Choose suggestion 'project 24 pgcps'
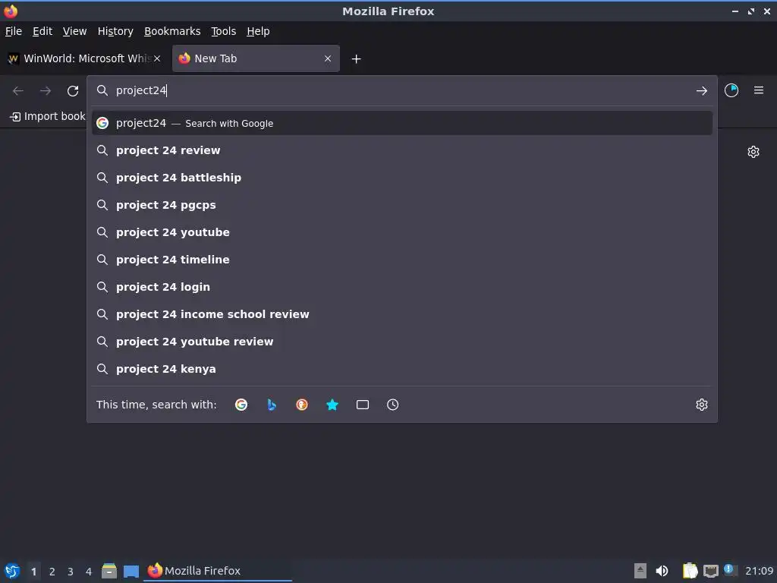Image resolution: width=777 pixels, height=583 pixels. [402, 205]
